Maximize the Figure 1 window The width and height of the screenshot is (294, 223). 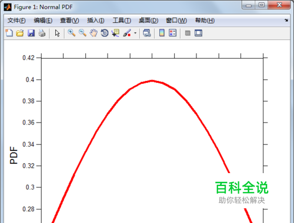click(262, 5)
